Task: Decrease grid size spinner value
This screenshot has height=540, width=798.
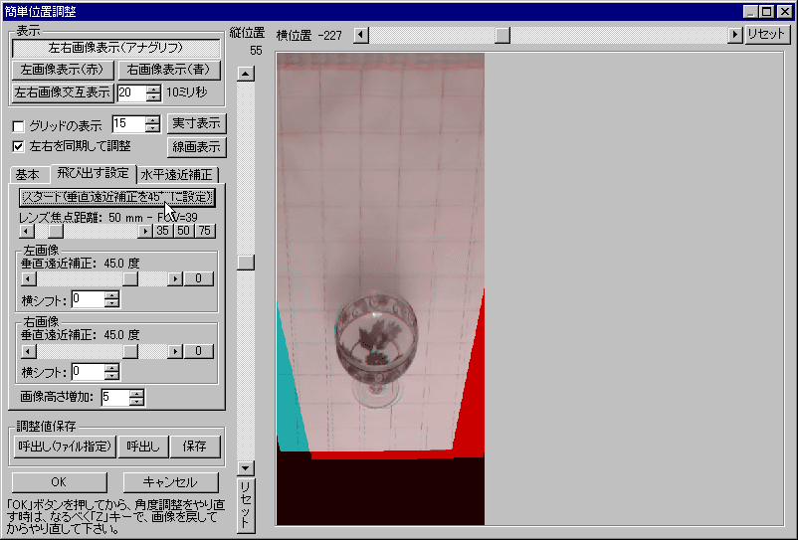Action: click(152, 127)
